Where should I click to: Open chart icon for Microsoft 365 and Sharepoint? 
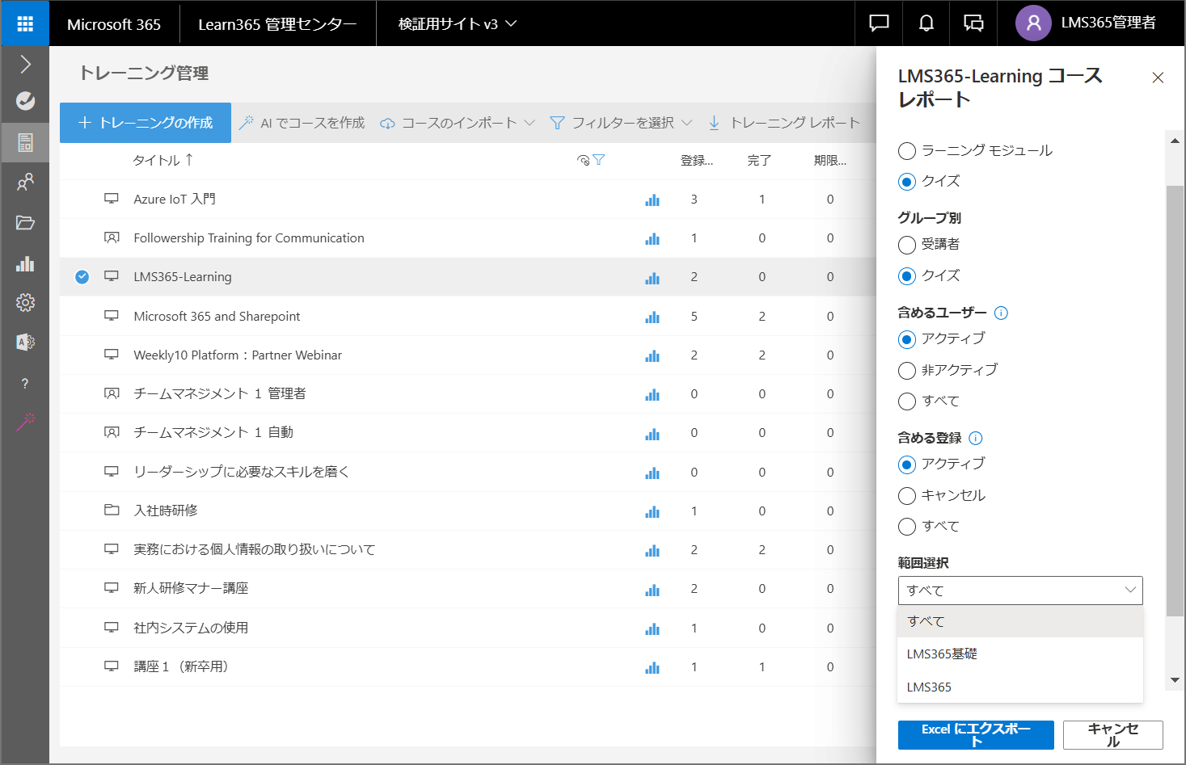pyautogui.click(x=652, y=317)
